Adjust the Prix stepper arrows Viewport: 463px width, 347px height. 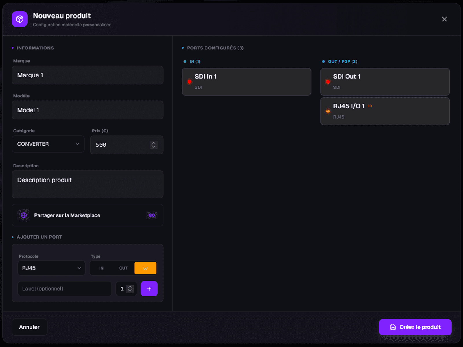(154, 145)
